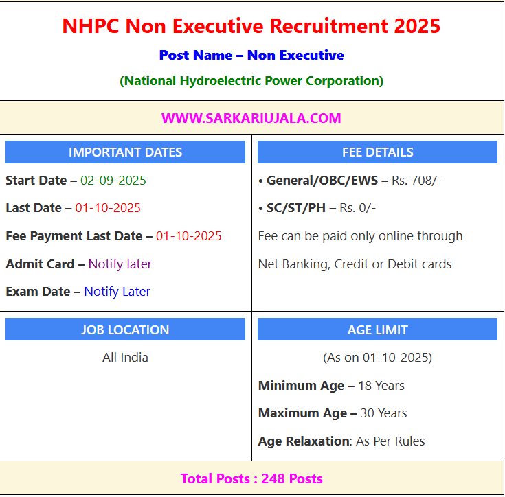The width and height of the screenshot is (505, 497).
Task: Click the 'Fee can be paid only online' text
Action: [x=361, y=236]
